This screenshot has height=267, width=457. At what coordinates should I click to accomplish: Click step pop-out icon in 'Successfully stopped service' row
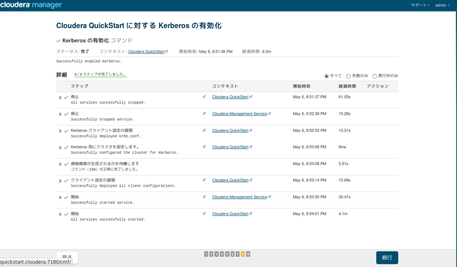pyautogui.click(x=204, y=114)
